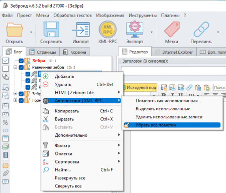Image resolution: width=226 pixels, height=193 pixels.
Task: Expand the Зеб… folder tree node
Action: tap(15, 94)
